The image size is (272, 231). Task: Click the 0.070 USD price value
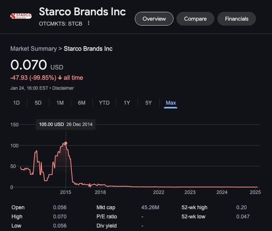click(37, 65)
